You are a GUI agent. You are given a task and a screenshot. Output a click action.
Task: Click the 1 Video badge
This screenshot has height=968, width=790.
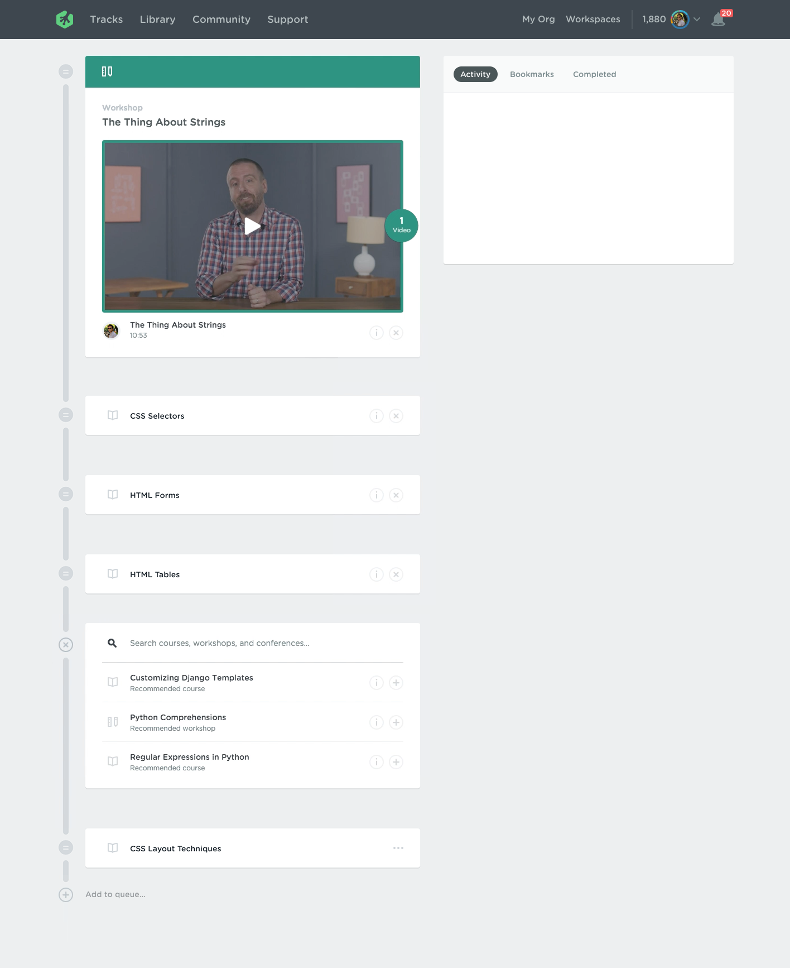402,226
